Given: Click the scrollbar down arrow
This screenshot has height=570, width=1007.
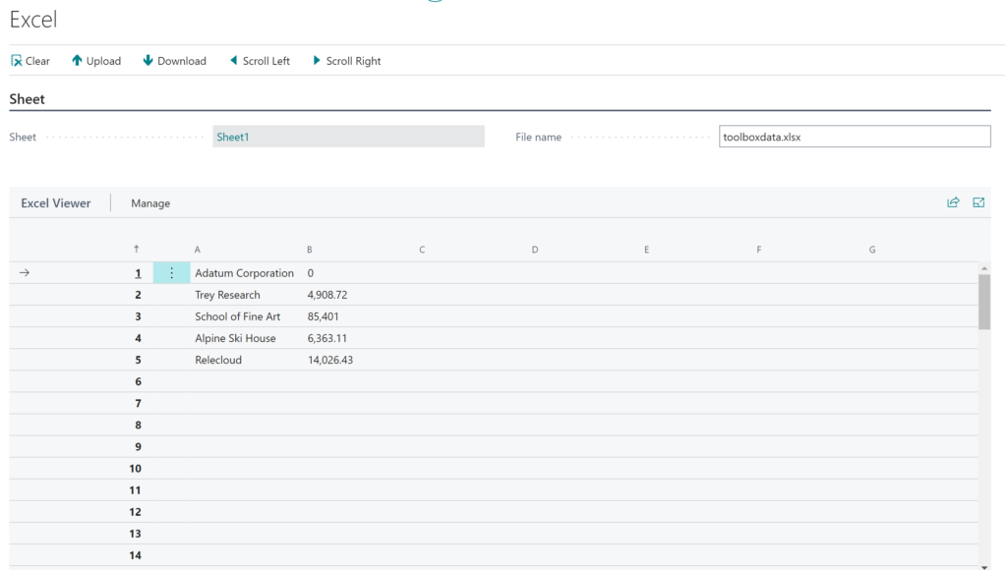Looking at the screenshot, I should (x=984, y=566).
